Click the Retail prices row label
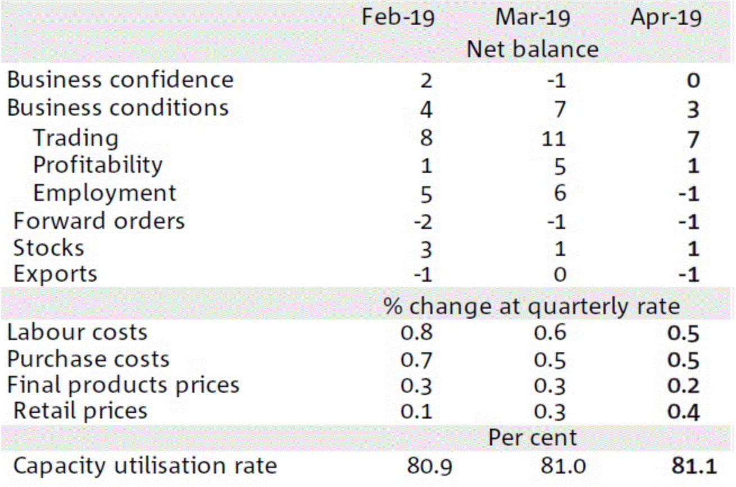 (80, 411)
